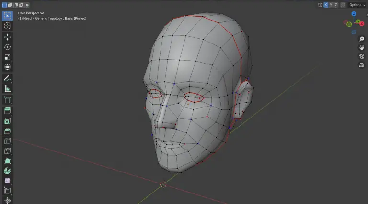This screenshot has width=368, height=204.
Task: Choose the Inset Faces tool
Action: 8,121
